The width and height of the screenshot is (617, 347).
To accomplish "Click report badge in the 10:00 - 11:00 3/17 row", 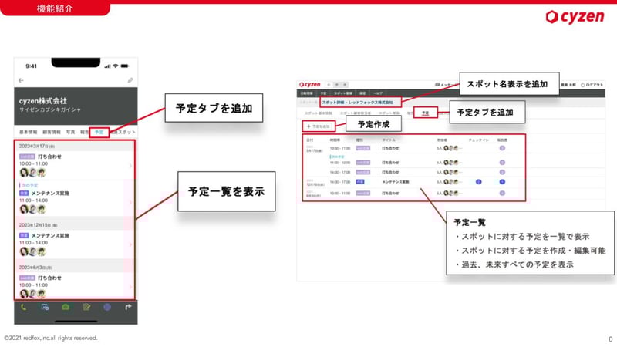I will (x=502, y=148).
